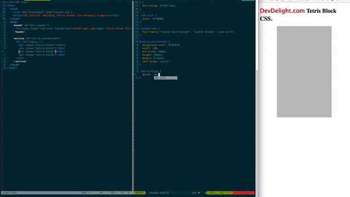Image resolution: width=350 pixels, height=197 pixels.
Task: Click the styles.css[+] filename in status line
Action: click(x=159, y=193)
